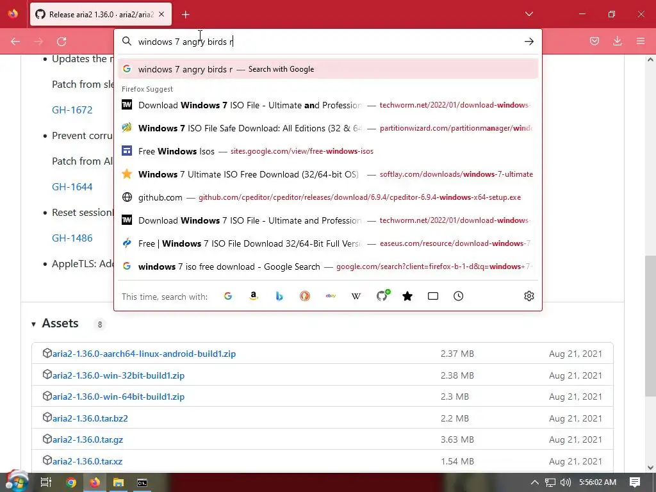This screenshot has height=492, width=656.
Task: Close the Release aria2 1.36.0 tab
Action: pyautogui.click(x=161, y=15)
